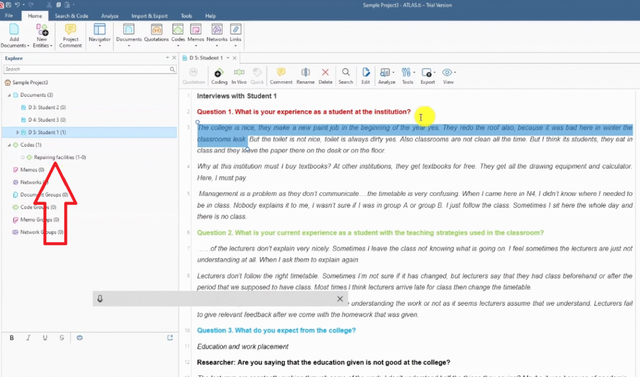The width and height of the screenshot is (640, 377).
Task: Expand the D 5: Student 1 node
Action: (x=17, y=132)
